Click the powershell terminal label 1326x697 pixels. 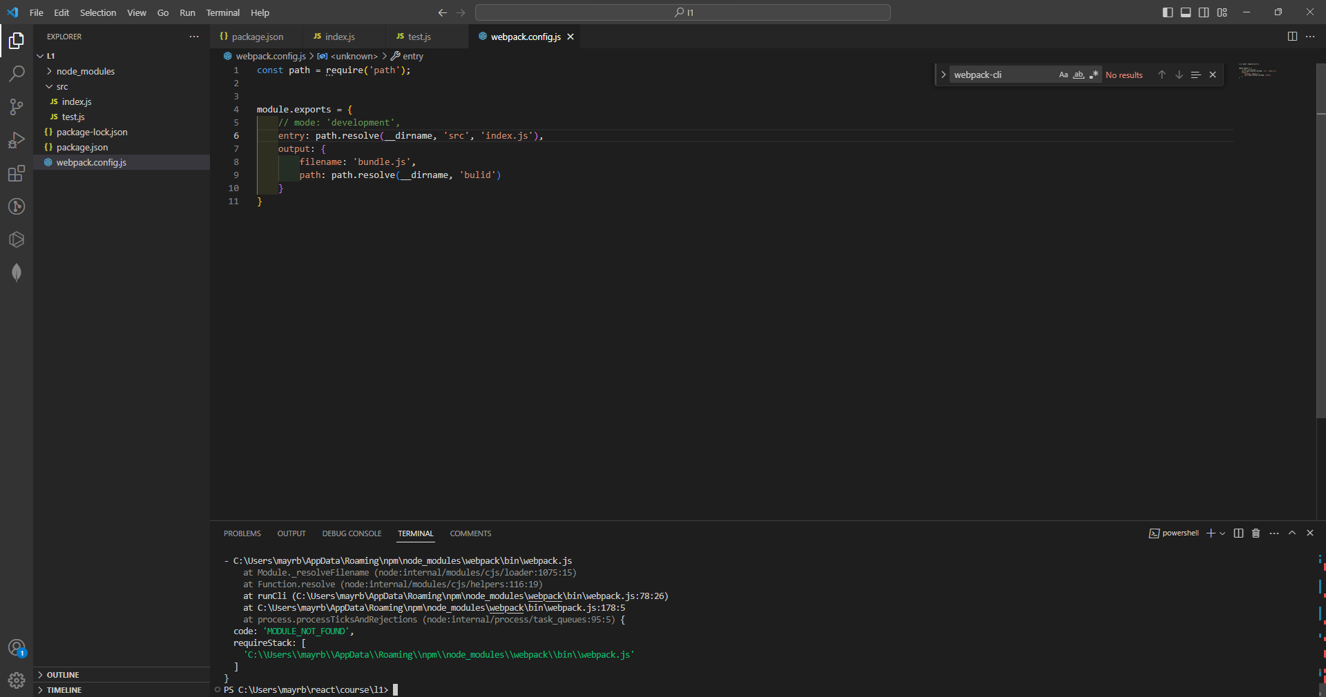[x=1174, y=533]
